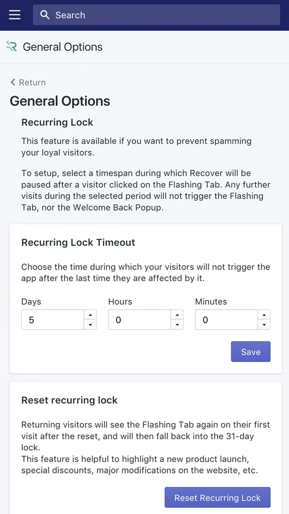
Task: Click the search magnifier icon
Action: (x=45, y=15)
